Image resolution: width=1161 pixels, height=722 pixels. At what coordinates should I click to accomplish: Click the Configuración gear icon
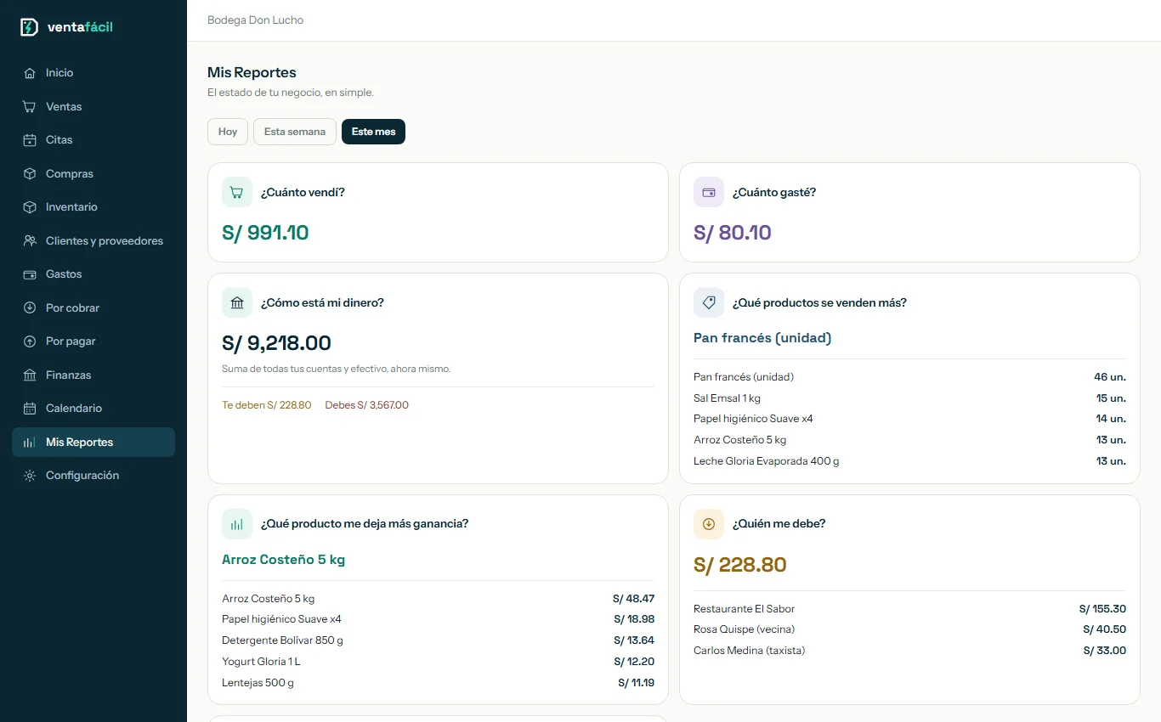pyautogui.click(x=30, y=476)
